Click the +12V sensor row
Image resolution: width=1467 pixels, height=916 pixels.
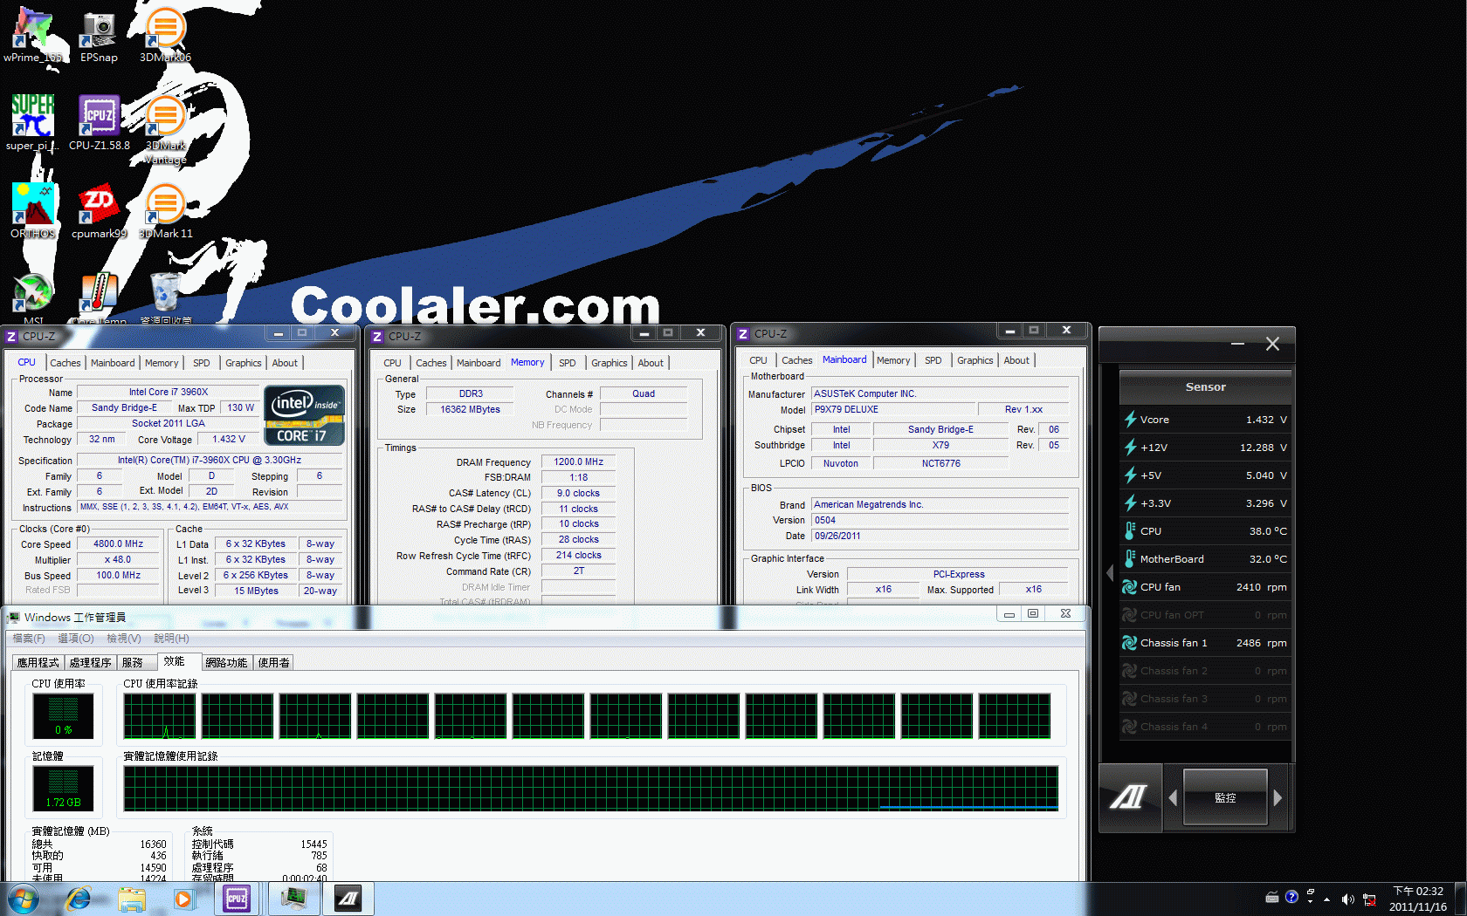(1205, 448)
